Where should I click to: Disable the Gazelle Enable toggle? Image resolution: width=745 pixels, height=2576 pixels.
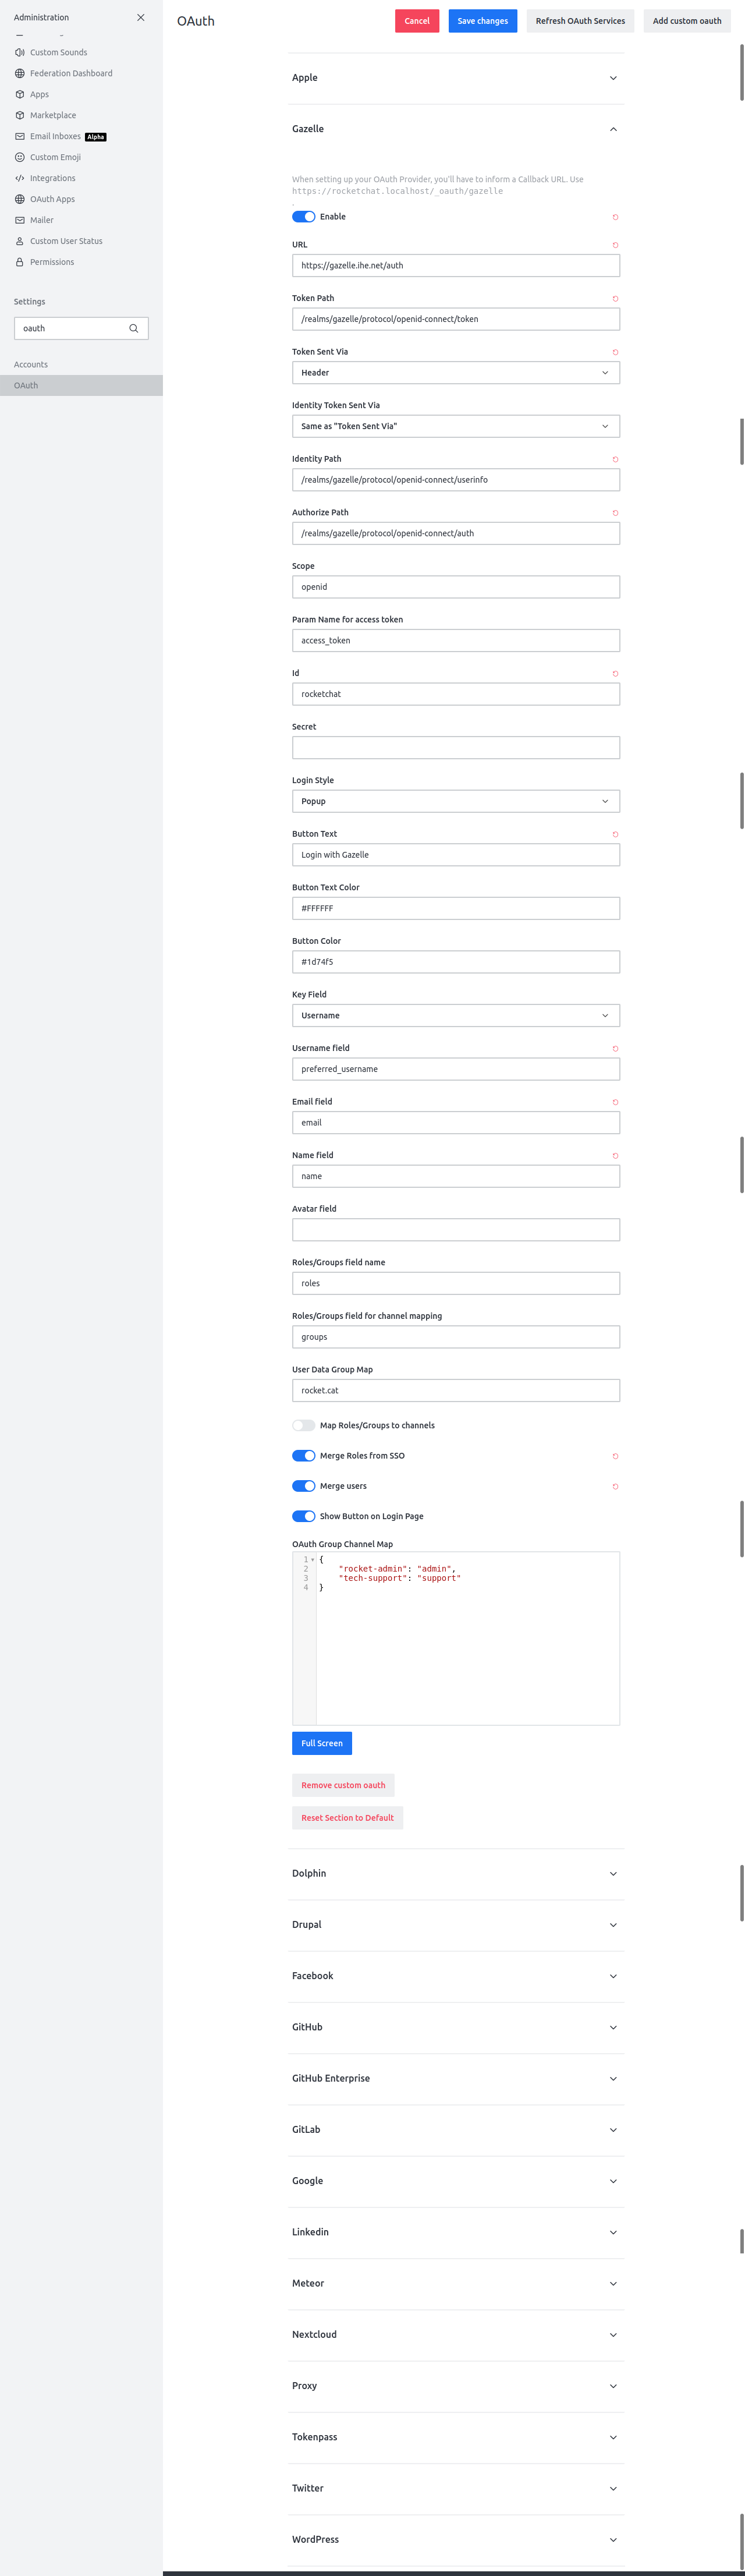tap(303, 217)
